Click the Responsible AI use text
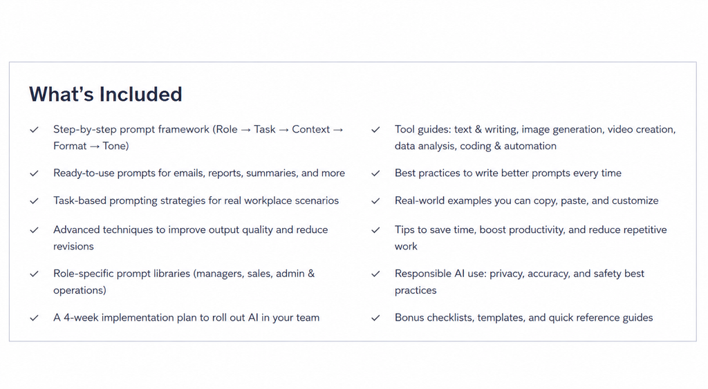Image resolution: width=708 pixels, height=389 pixels. point(519,282)
